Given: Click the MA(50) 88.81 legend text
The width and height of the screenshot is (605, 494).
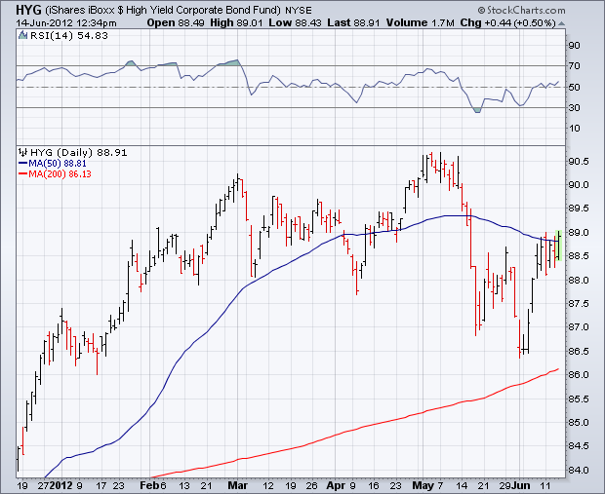Looking at the screenshot, I should point(58,164).
